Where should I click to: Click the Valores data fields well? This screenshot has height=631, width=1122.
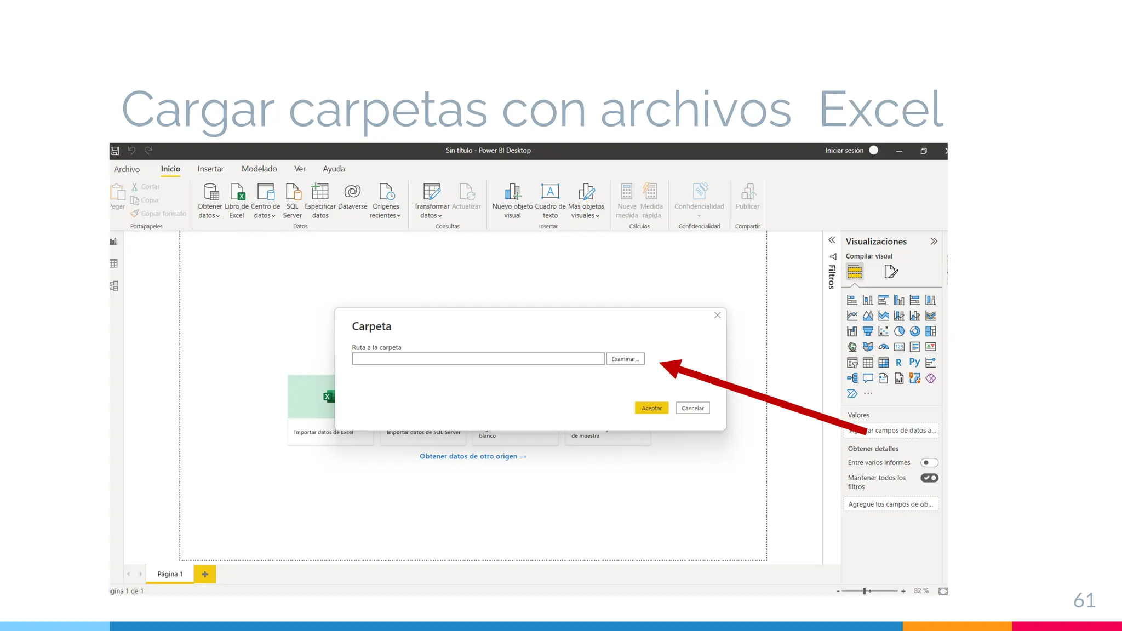(x=891, y=431)
